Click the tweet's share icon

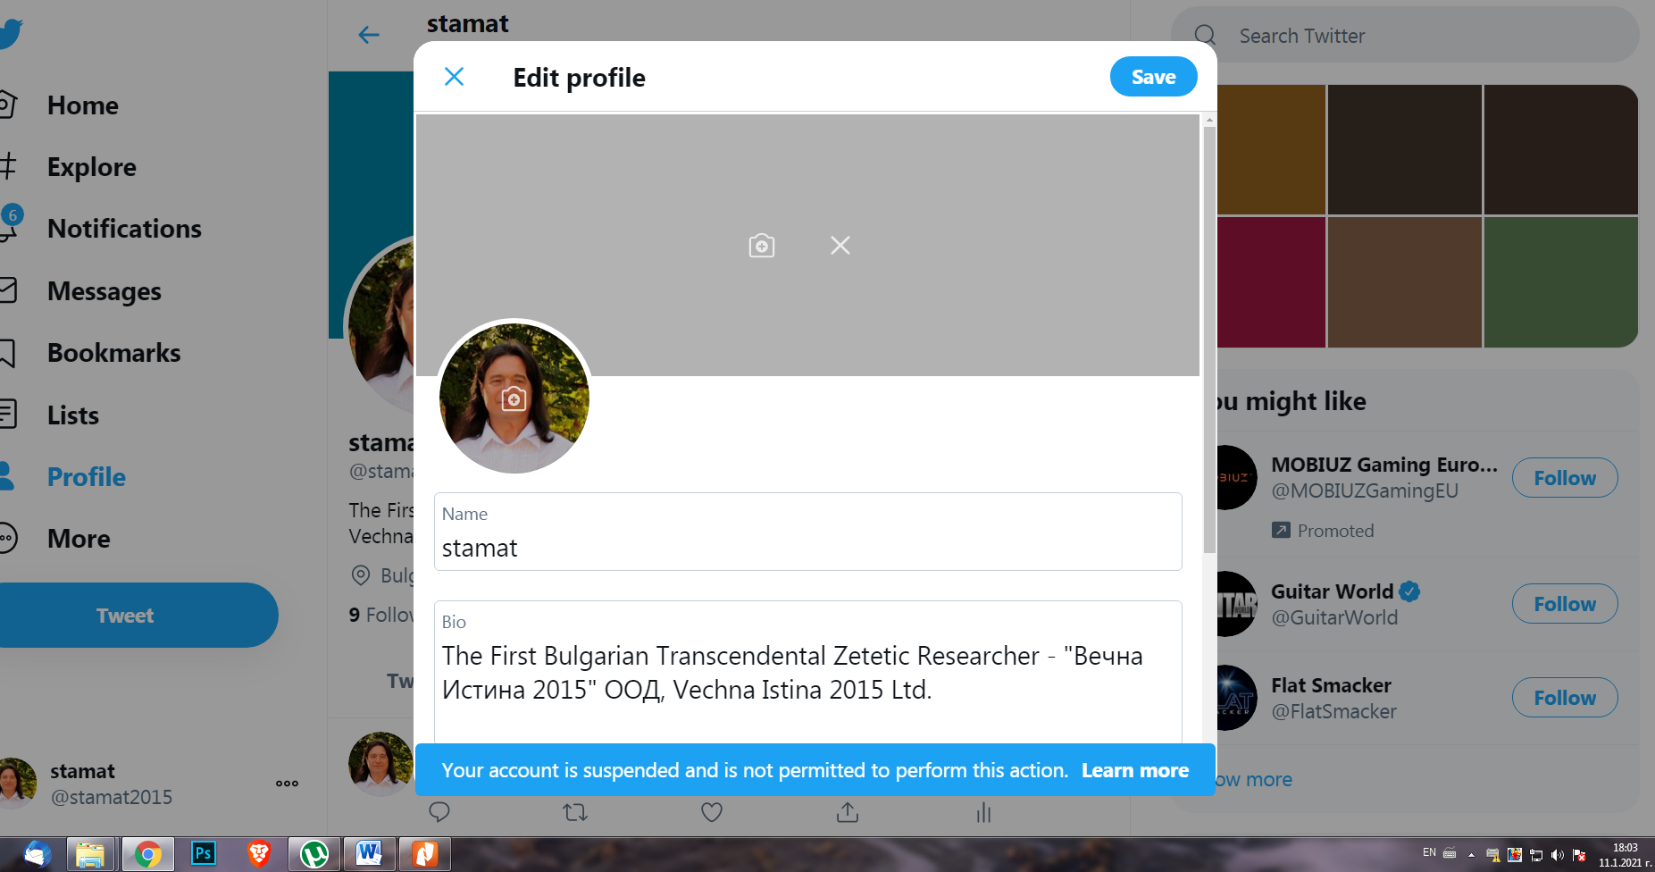(x=848, y=812)
